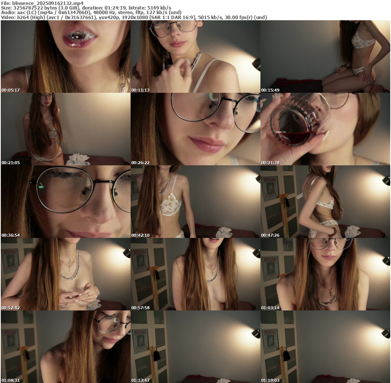Open the frame at 00:36:54
Viewport: 391px width, 383px height.
coord(65,202)
